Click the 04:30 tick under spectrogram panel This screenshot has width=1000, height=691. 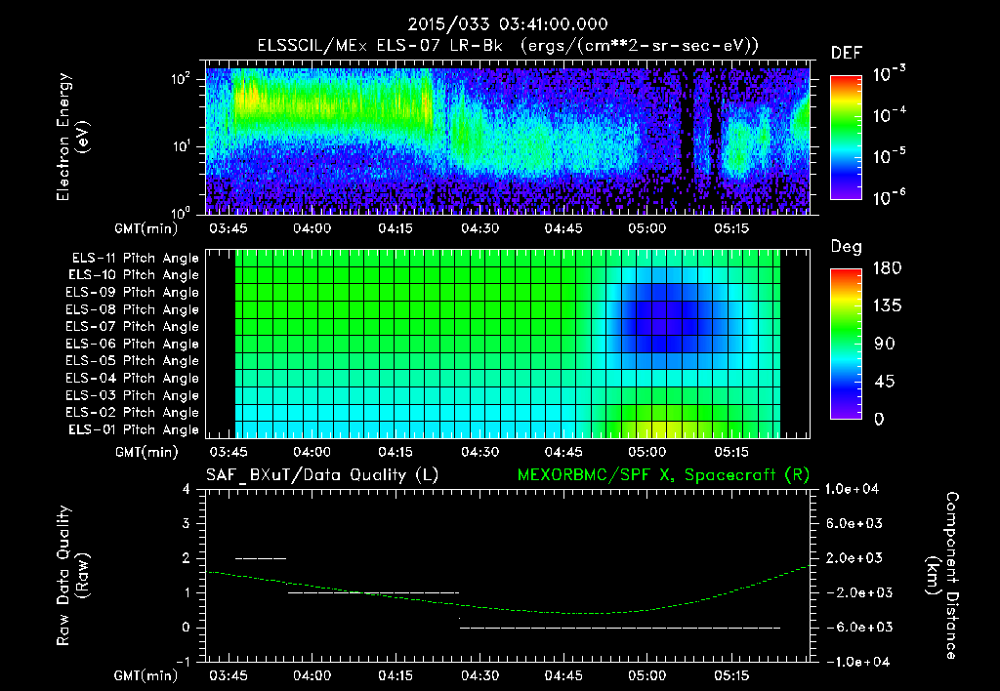pyautogui.click(x=480, y=228)
